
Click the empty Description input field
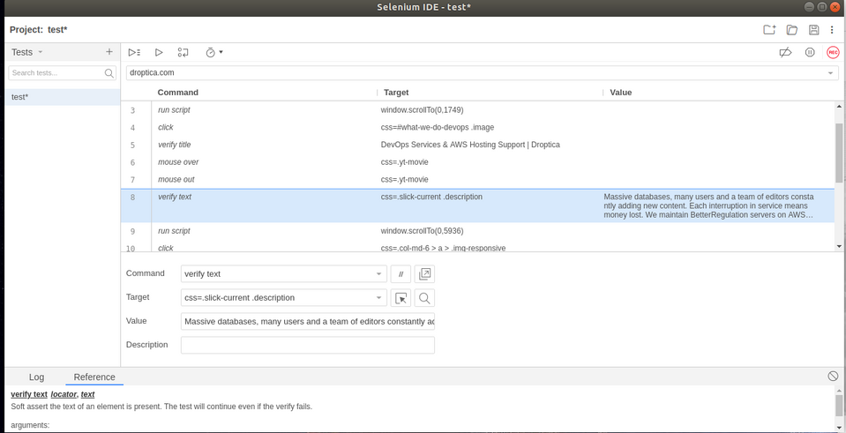tap(308, 345)
